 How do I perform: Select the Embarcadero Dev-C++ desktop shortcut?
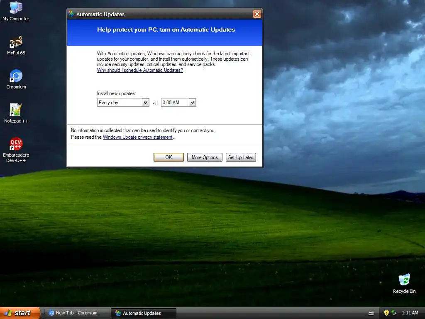coord(16,150)
